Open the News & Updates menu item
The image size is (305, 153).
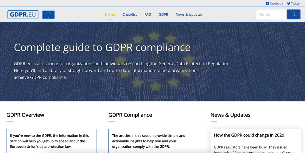[x=189, y=15]
